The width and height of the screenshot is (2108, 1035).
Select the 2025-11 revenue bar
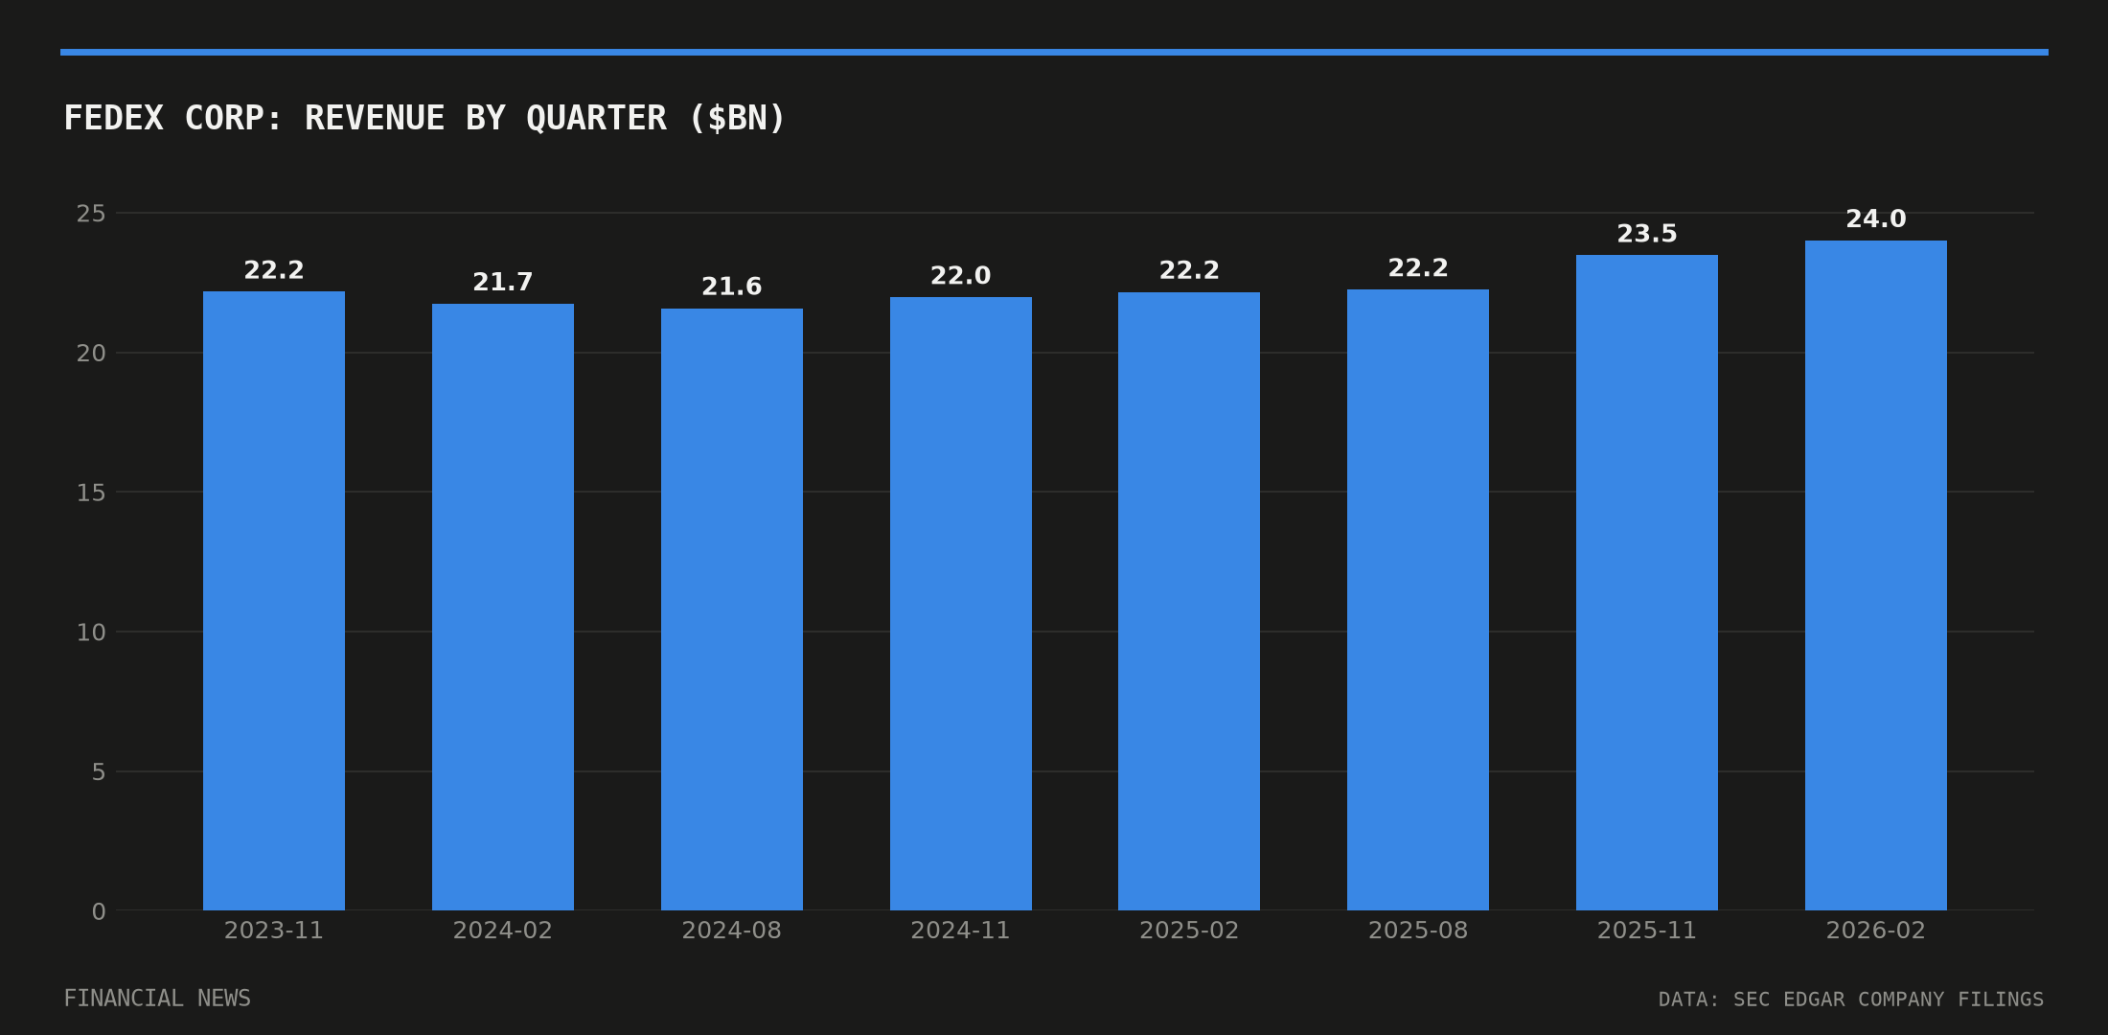[x=1647, y=583]
